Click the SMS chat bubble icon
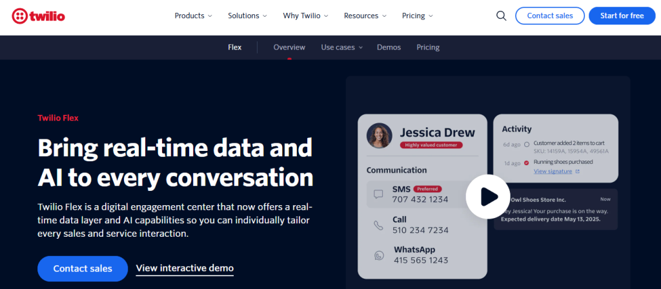This screenshot has width=661, height=289. (x=378, y=194)
